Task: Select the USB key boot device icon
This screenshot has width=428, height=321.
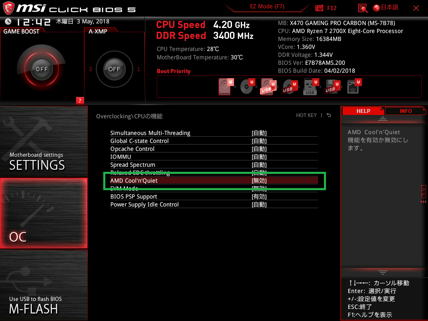Action: coord(311,87)
